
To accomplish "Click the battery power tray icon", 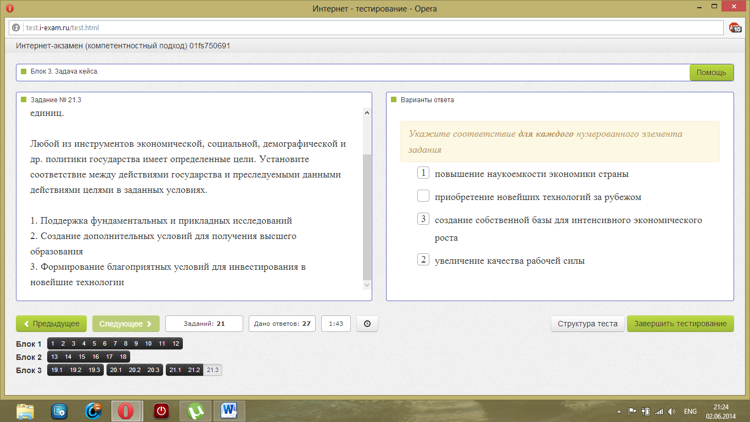I will 646,412.
